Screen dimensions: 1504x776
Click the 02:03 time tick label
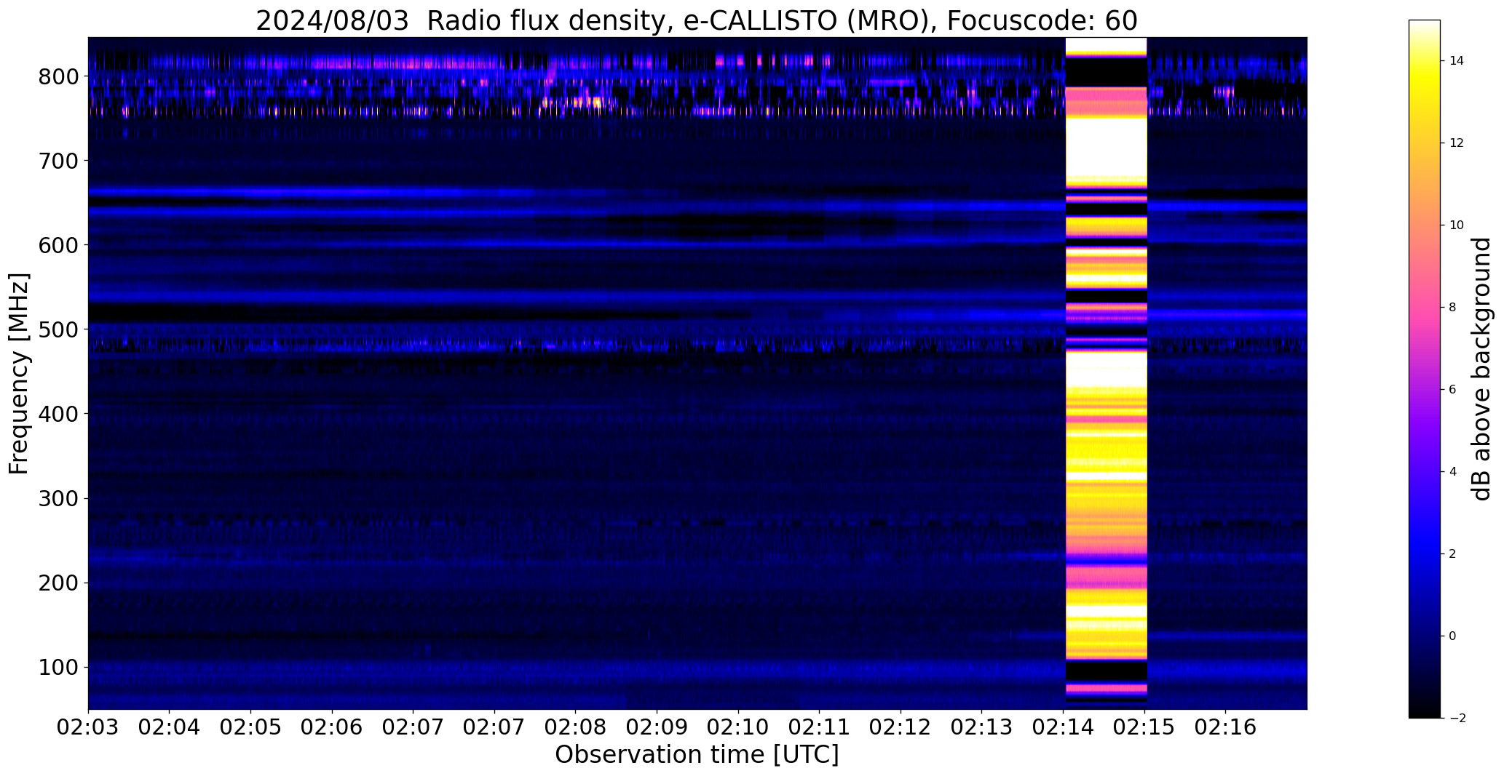[x=89, y=727]
